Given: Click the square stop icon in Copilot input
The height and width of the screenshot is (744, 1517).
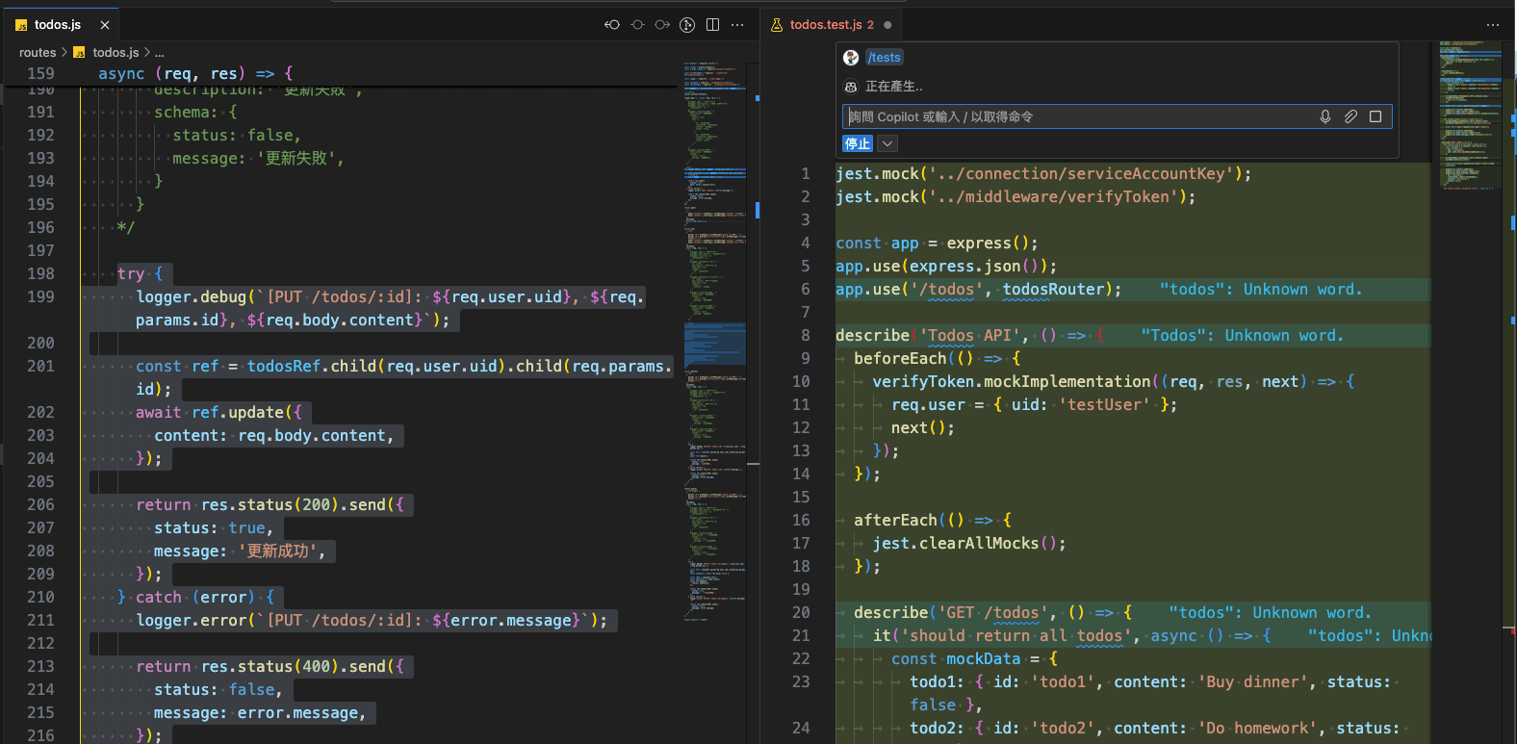Looking at the screenshot, I should pyautogui.click(x=1376, y=116).
